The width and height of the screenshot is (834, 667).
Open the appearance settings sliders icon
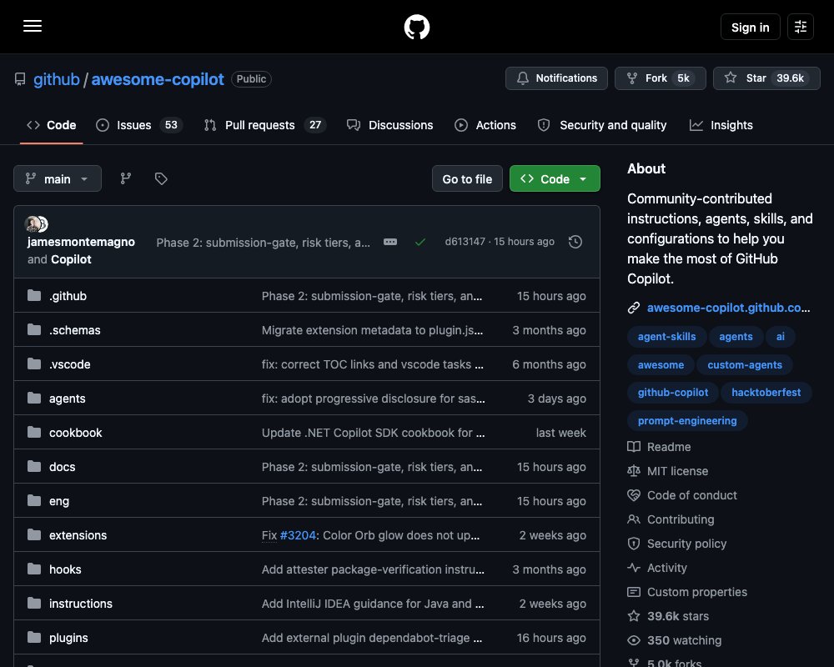[x=800, y=27]
